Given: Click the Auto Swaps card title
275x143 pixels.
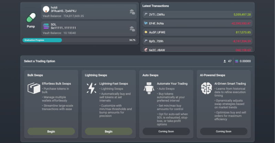Looking at the screenshot, I should [150, 75].
